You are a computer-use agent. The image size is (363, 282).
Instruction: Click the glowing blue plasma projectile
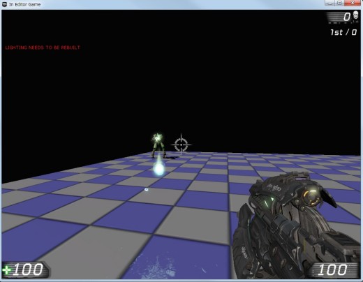click(x=159, y=170)
